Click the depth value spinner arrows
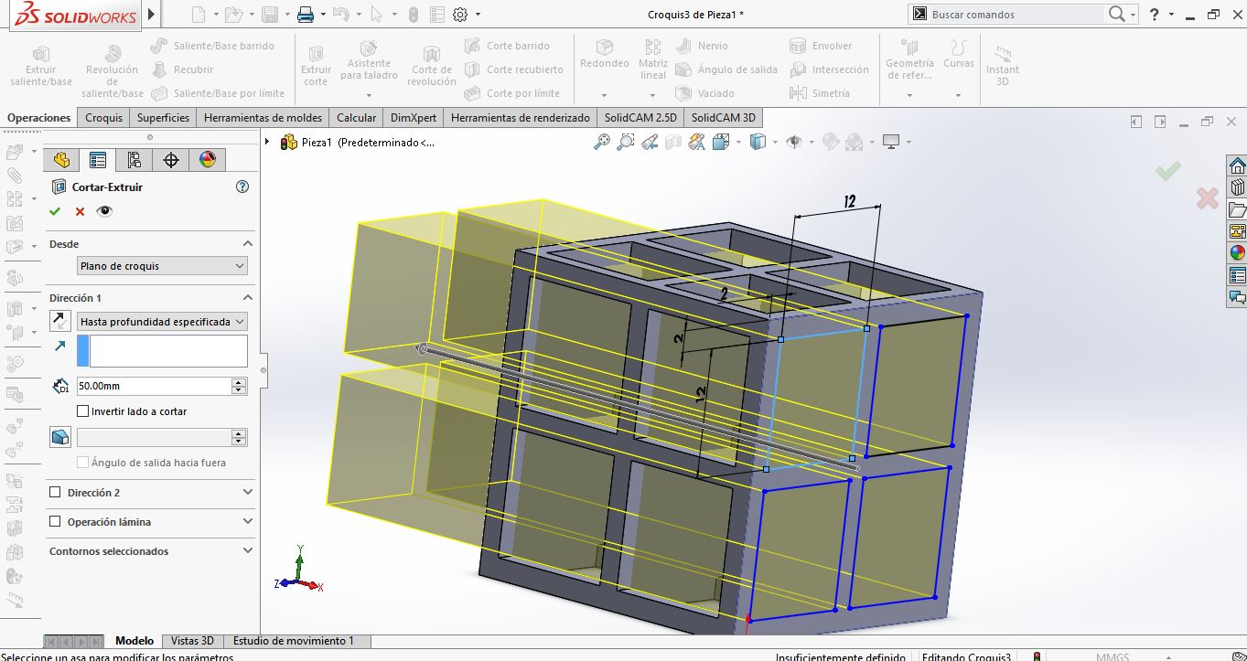This screenshot has height=661, width=1247. coord(240,386)
